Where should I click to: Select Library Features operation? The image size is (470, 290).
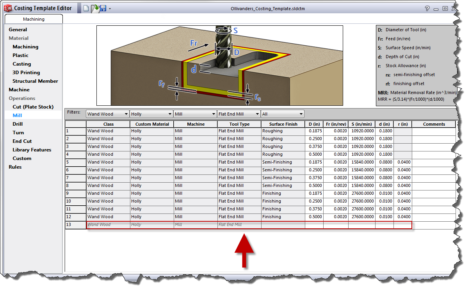[x=32, y=150]
